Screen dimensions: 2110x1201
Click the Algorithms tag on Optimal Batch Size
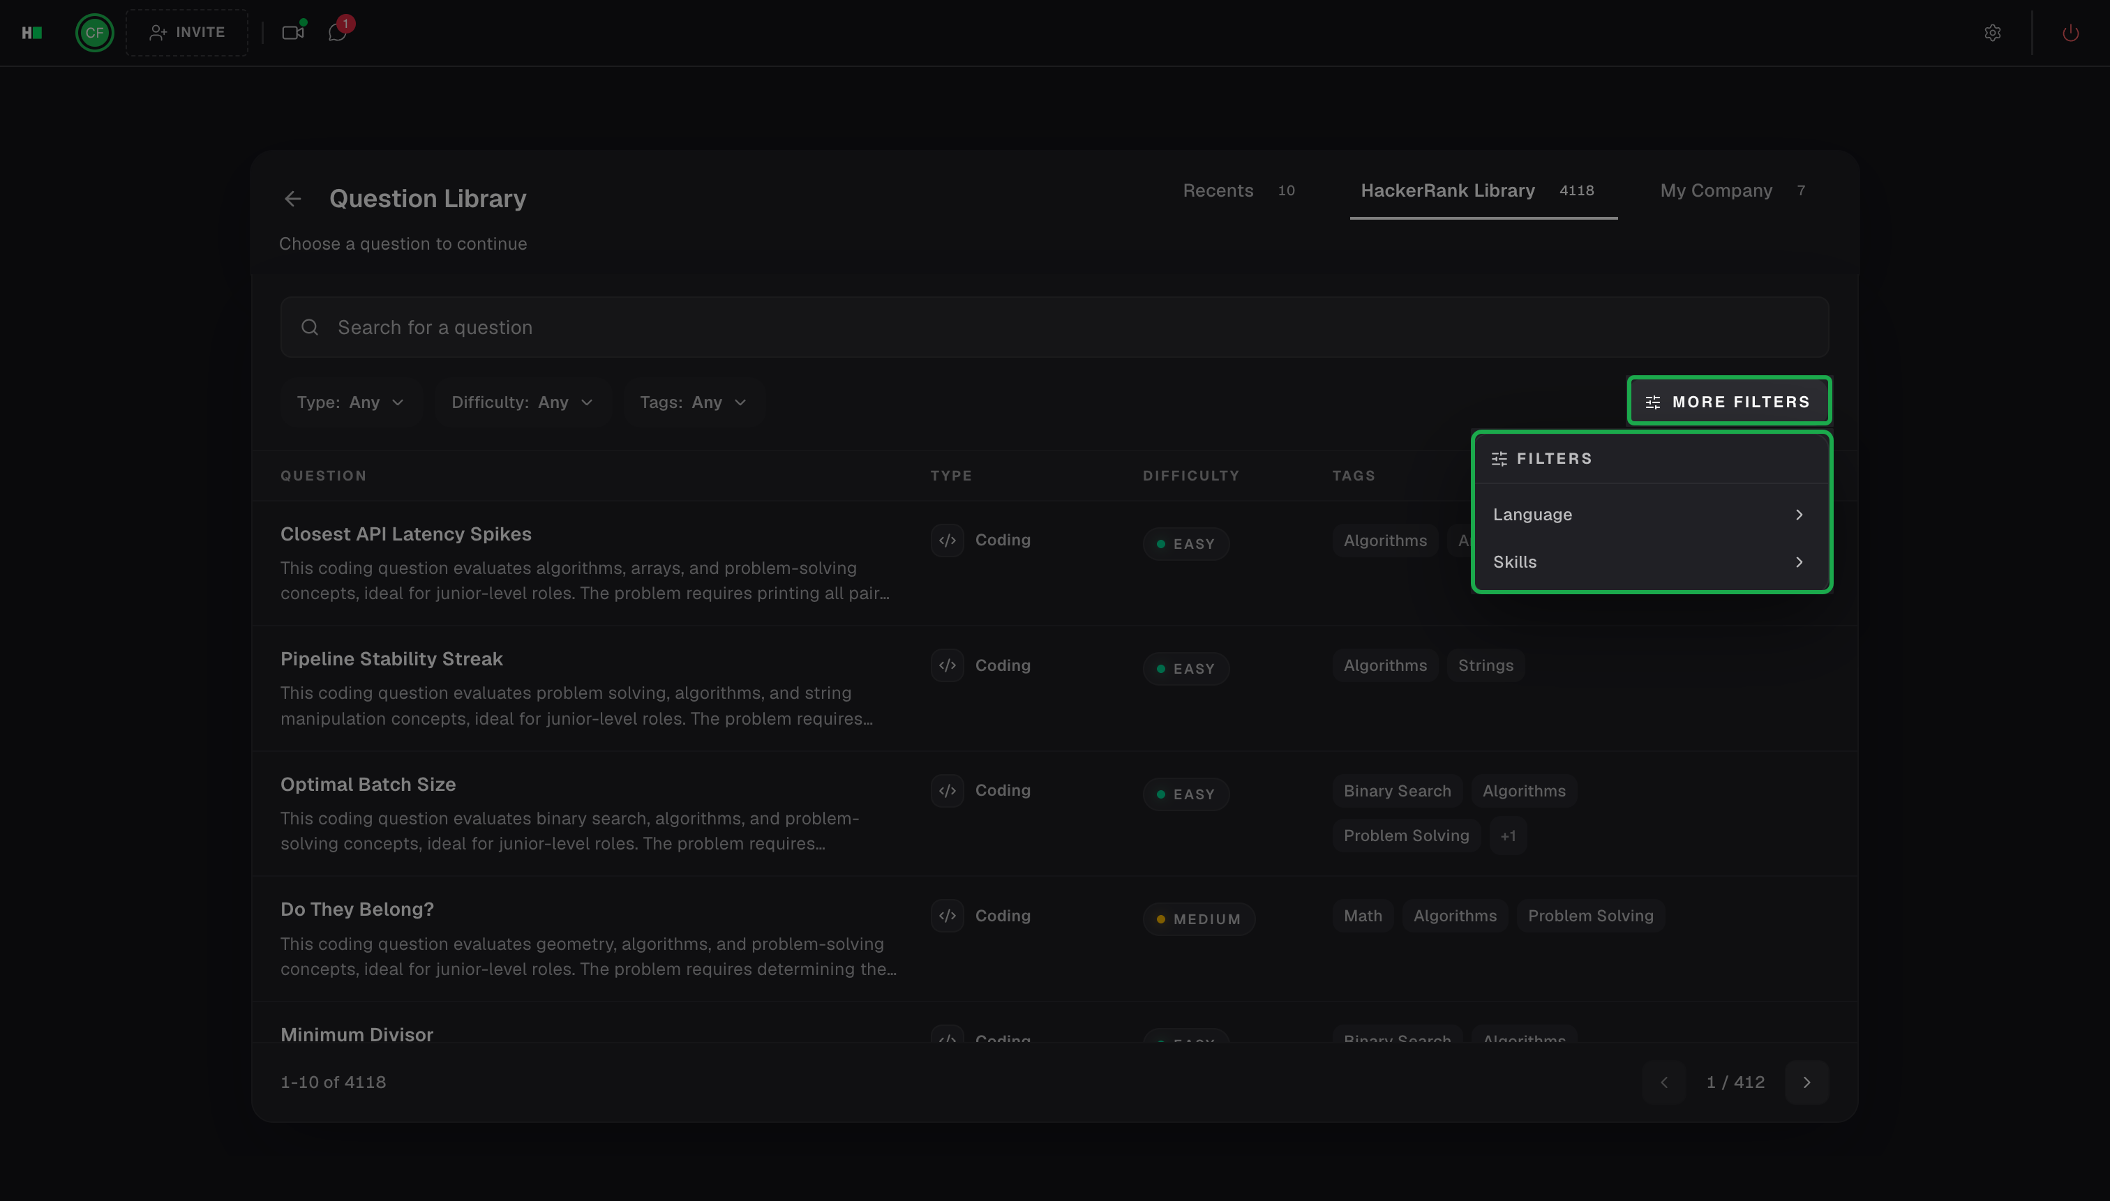(x=1523, y=791)
